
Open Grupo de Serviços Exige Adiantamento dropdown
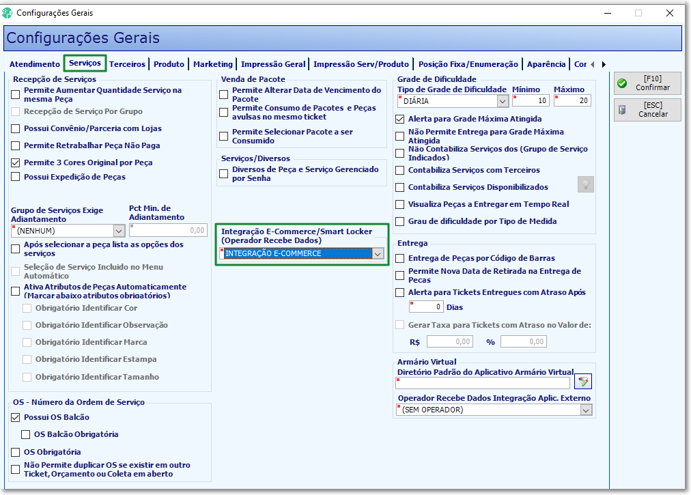119,231
